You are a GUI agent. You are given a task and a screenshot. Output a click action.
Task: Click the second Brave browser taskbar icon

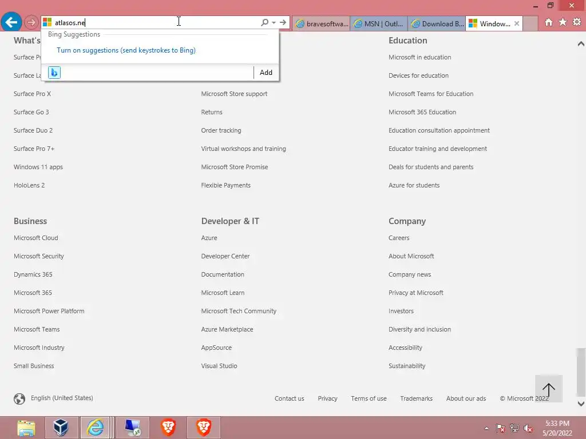[x=204, y=428]
